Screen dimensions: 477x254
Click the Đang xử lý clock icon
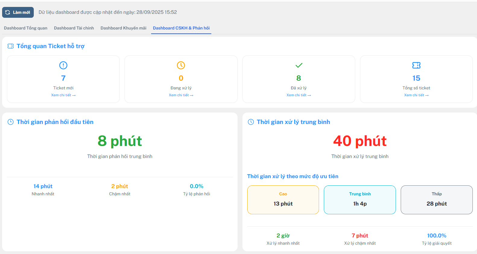pos(181,65)
